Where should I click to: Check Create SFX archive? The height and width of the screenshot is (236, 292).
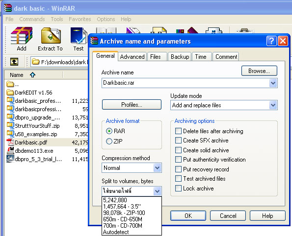[x=178, y=141]
